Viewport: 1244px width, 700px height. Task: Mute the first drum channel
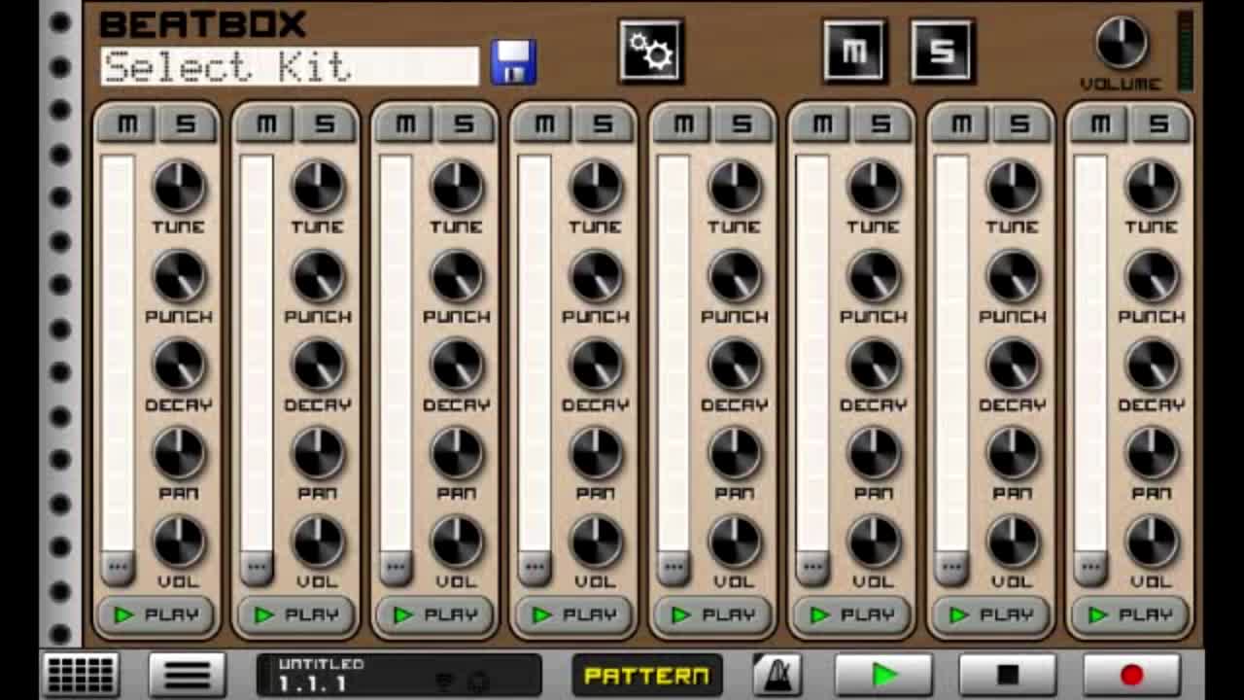pyautogui.click(x=127, y=124)
